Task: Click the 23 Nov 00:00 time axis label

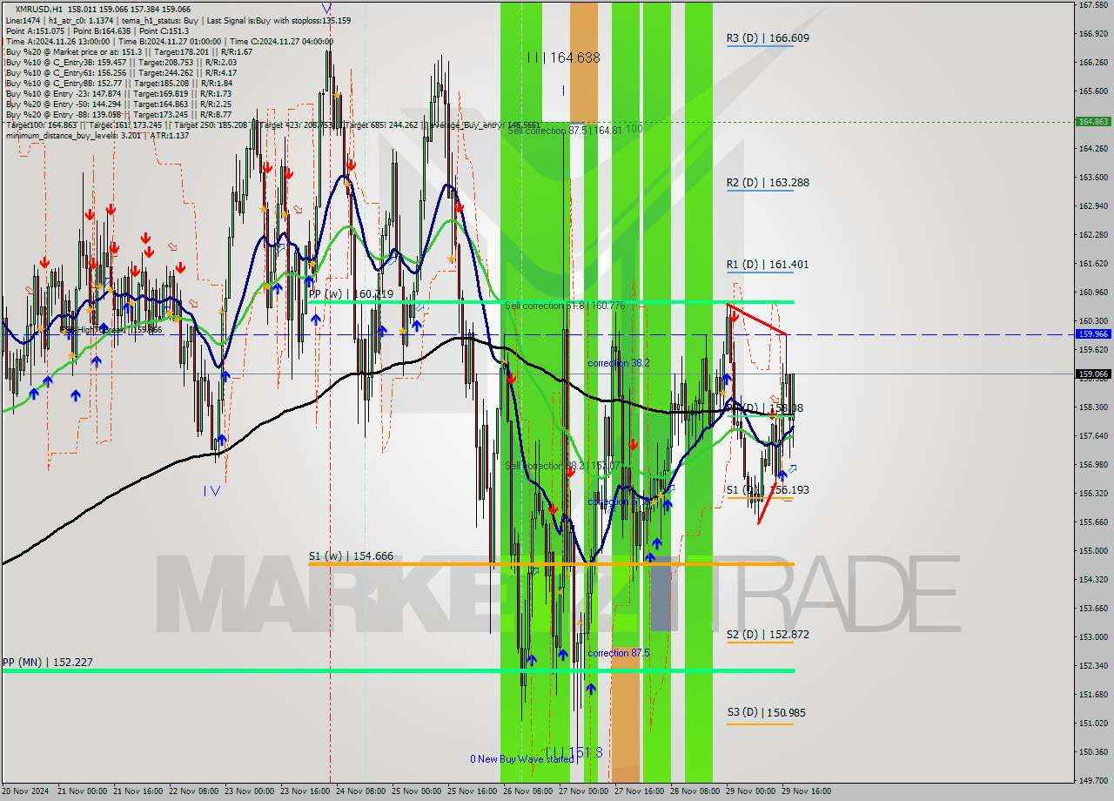Action: (x=248, y=791)
